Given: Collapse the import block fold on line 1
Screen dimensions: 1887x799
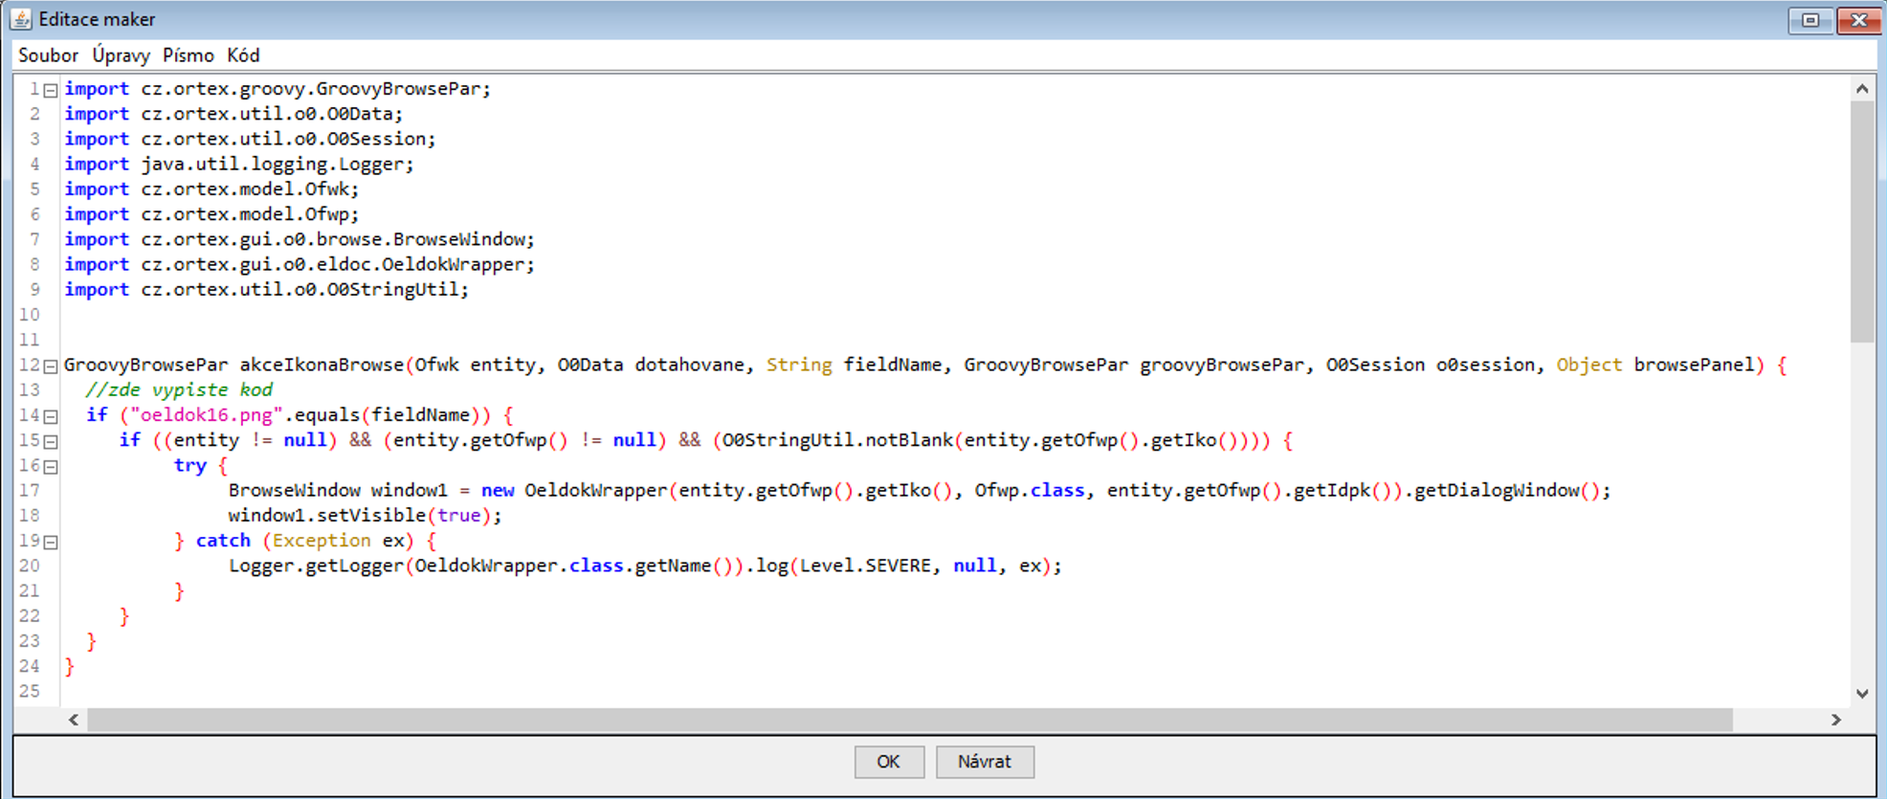Looking at the screenshot, I should click(x=51, y=90).
